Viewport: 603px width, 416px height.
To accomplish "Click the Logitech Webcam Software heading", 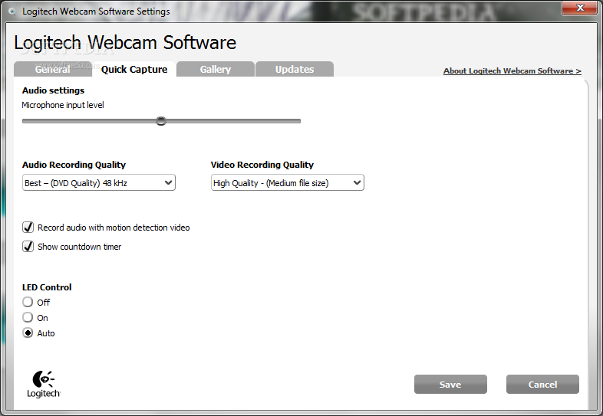I will (x=125, y=43).
